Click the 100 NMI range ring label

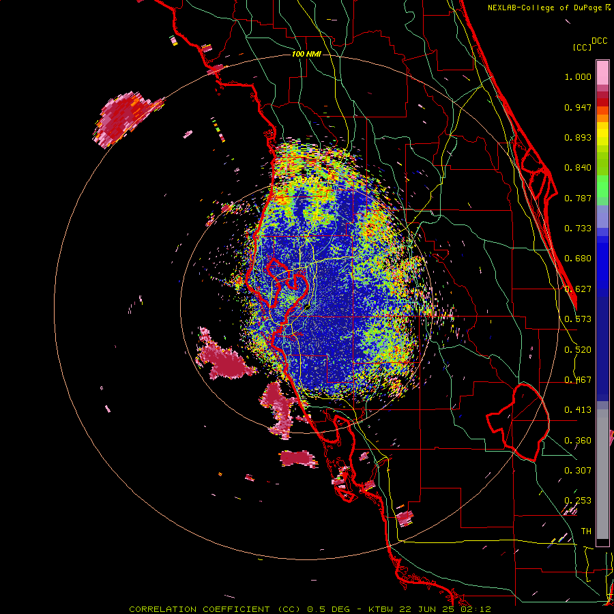click(x=306, y=54)
